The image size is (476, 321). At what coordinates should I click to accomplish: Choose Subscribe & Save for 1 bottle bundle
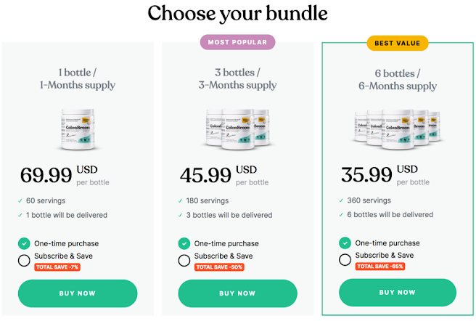tap(24, 259)
